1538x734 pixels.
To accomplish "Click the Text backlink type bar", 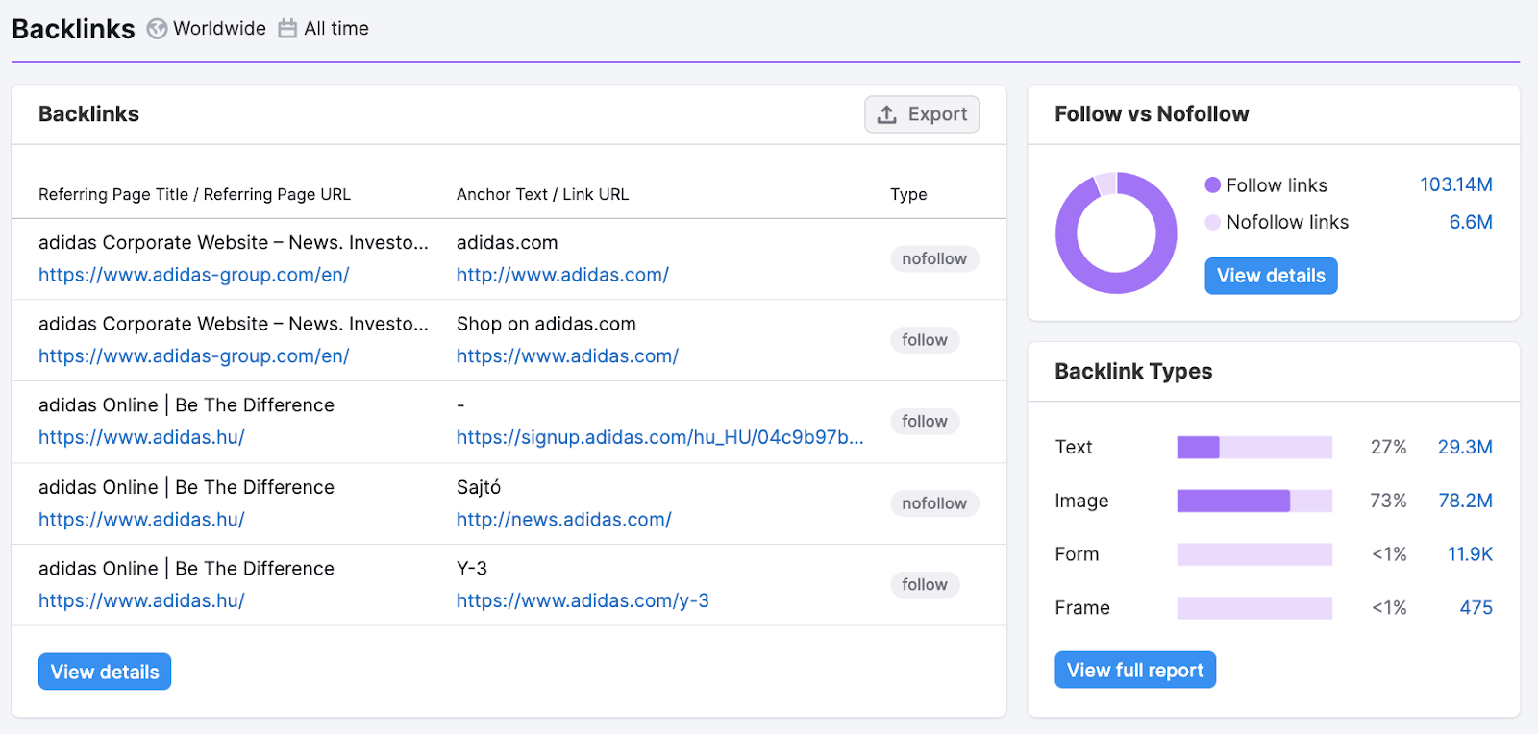I will (1254, 447).
